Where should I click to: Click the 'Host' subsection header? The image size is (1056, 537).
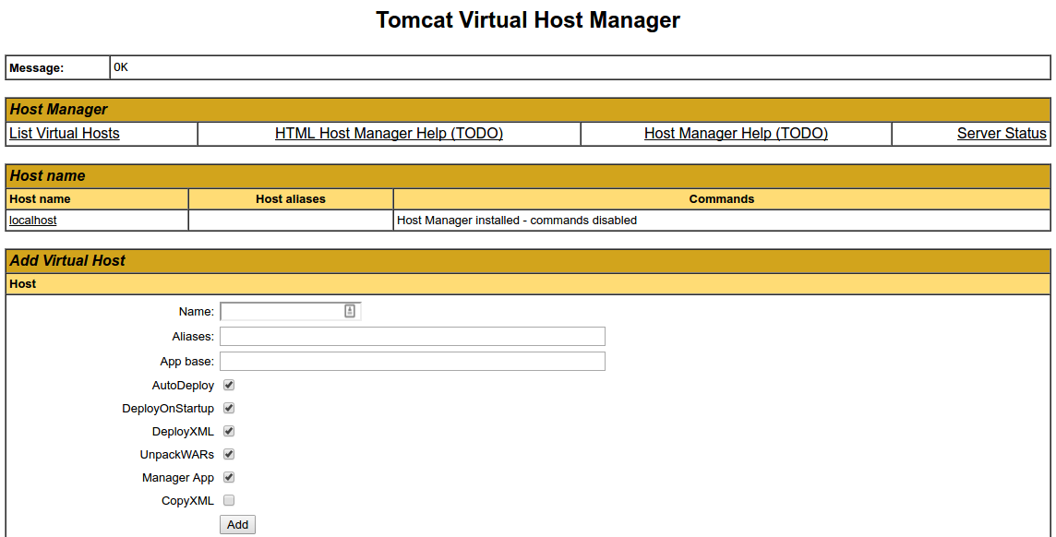click(x=528, y=284)
